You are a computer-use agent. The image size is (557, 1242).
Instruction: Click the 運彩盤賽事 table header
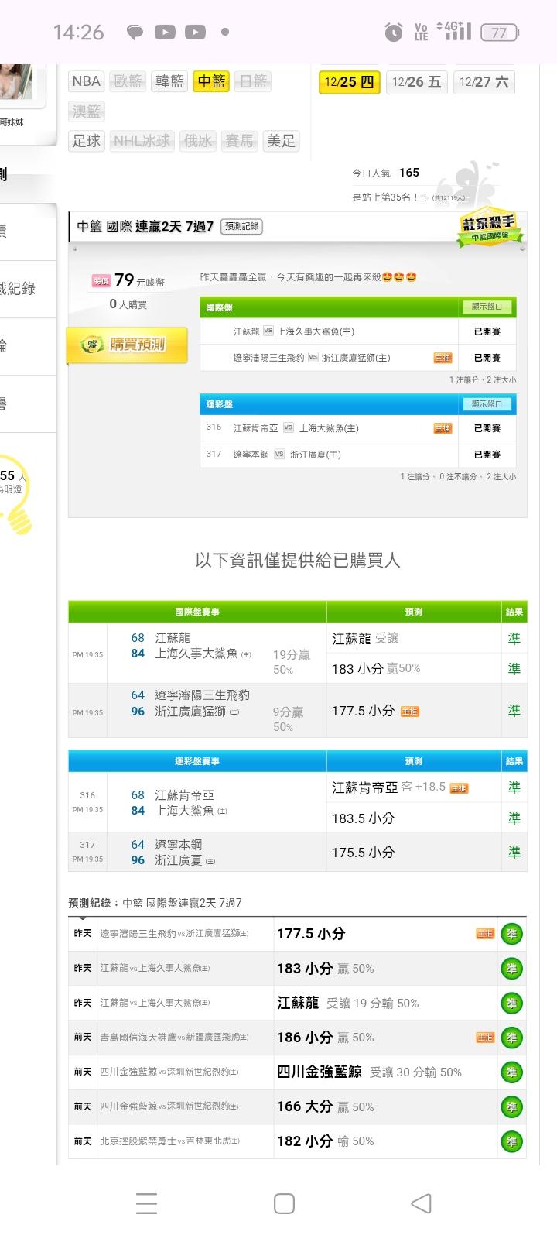click(197, 761)
